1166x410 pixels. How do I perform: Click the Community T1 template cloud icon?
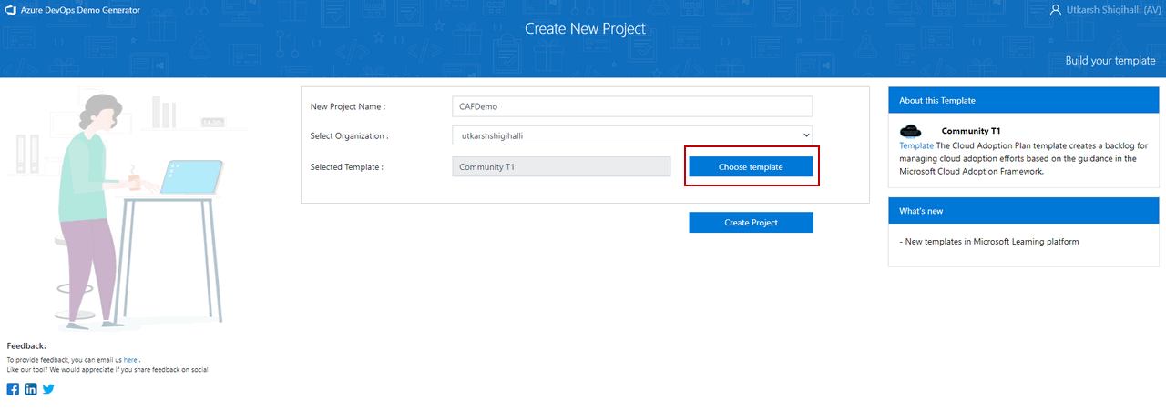point(911,131)
